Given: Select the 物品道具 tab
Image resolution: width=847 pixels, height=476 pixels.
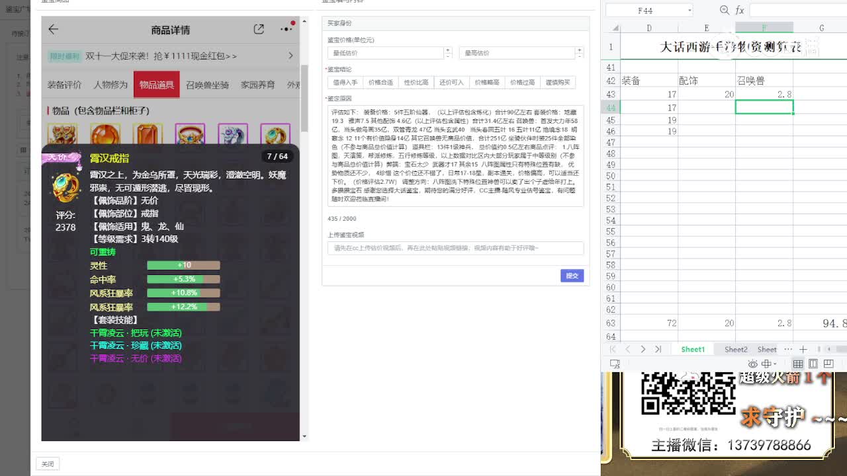Looking at the screenshot, I should click(x=156, y=85).
